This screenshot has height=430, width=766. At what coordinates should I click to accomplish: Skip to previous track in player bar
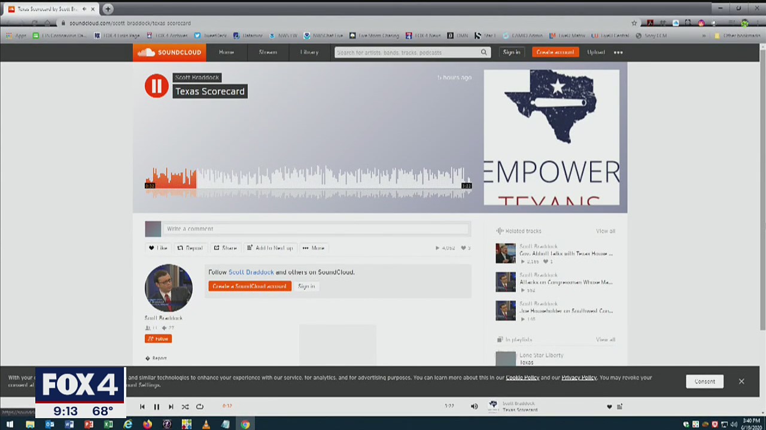[142, 407]
